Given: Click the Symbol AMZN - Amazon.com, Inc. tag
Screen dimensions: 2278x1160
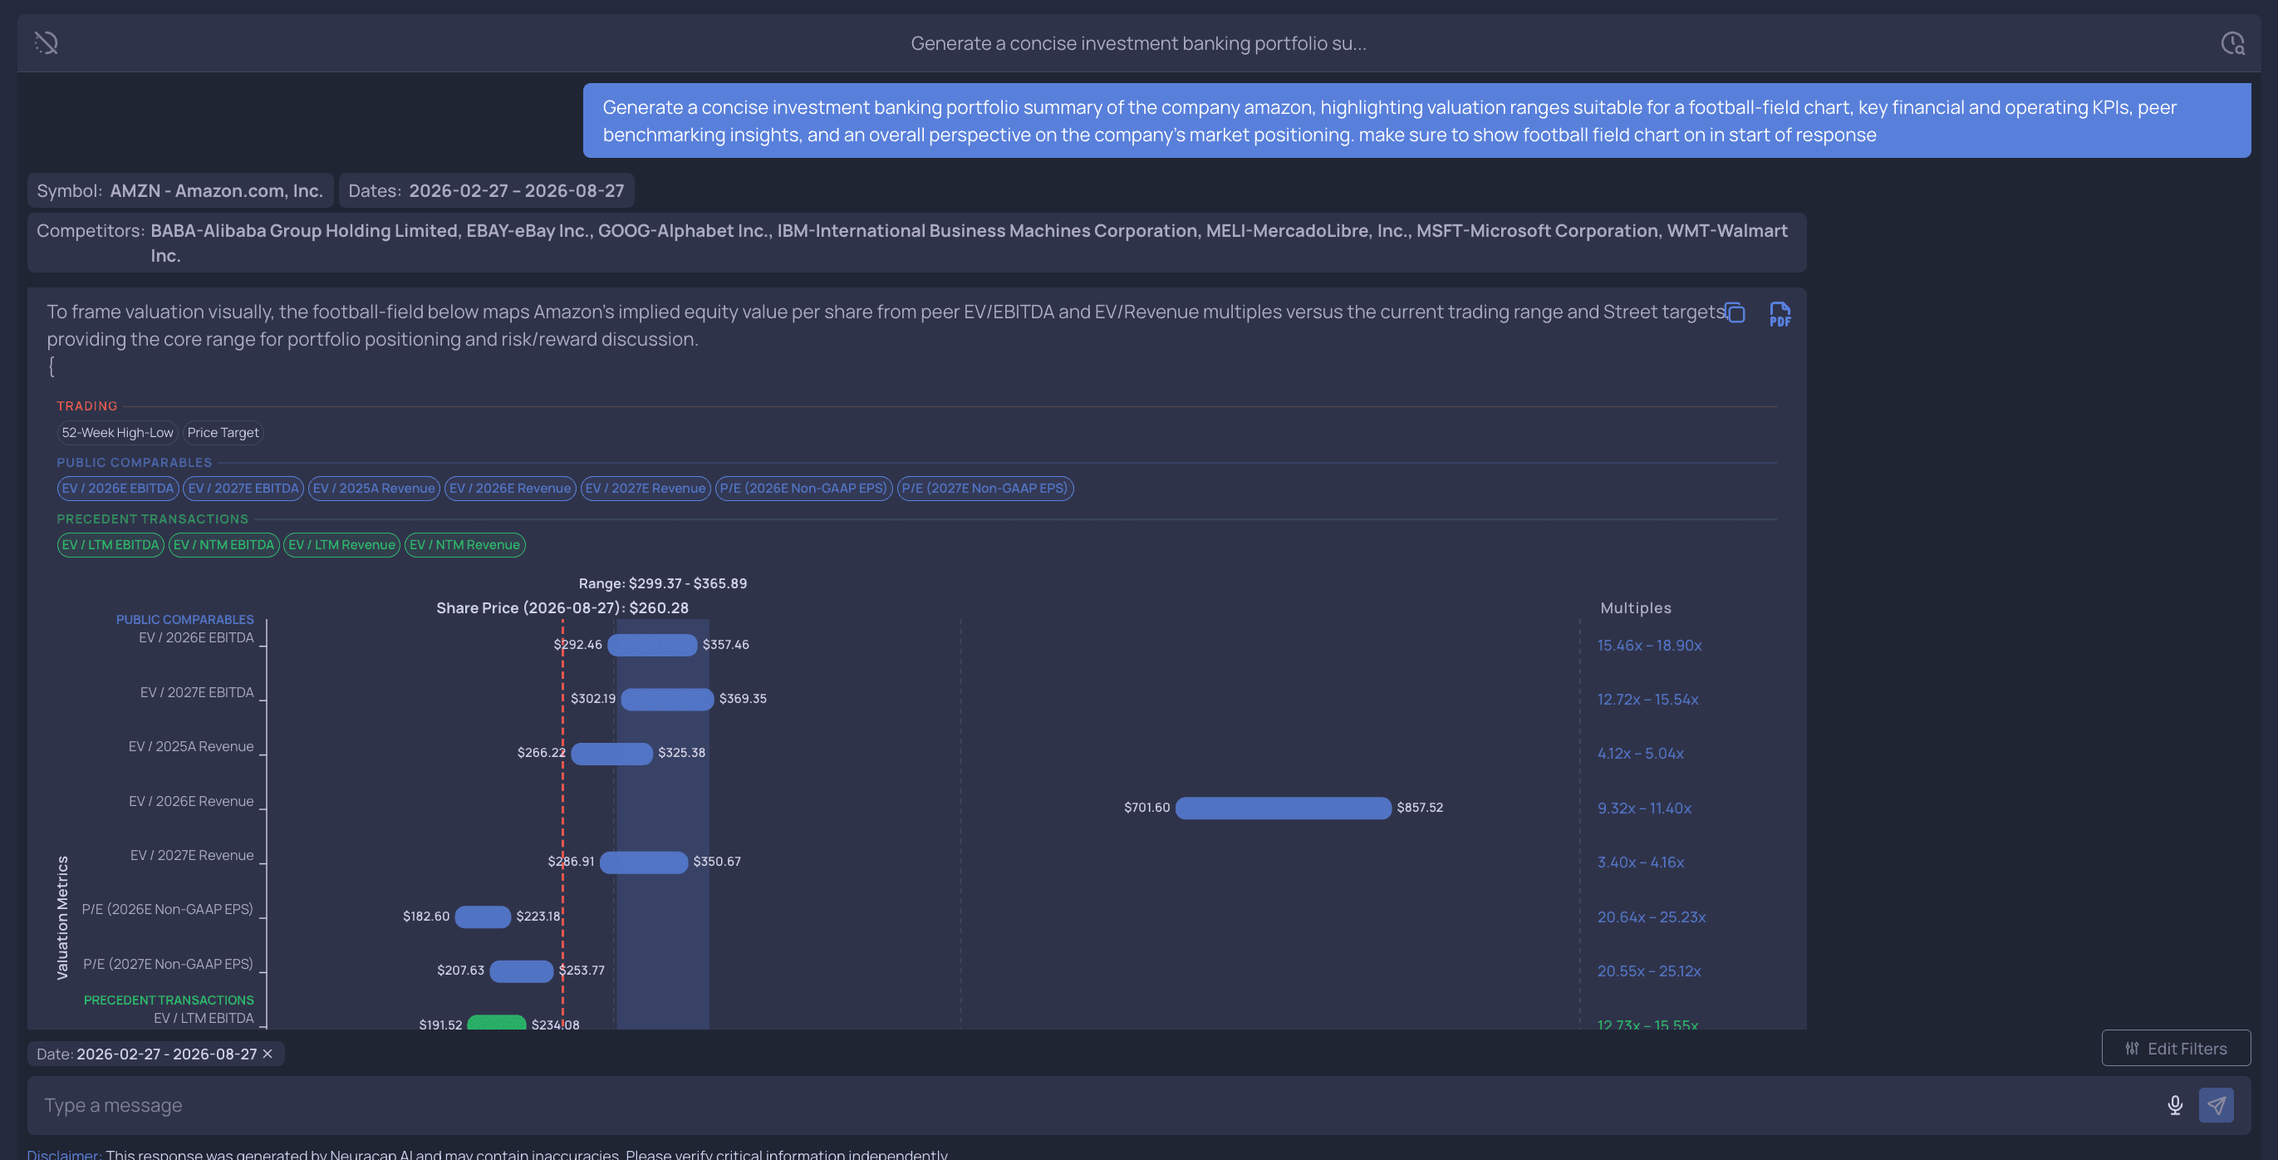Looking at the screenshot, I should tap(180, 190).
